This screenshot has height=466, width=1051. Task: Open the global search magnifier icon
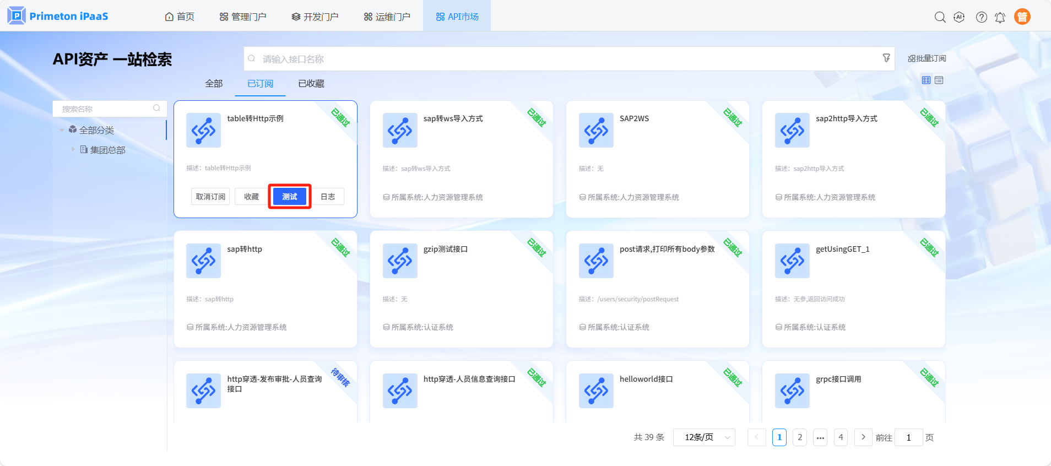(940, 17)
